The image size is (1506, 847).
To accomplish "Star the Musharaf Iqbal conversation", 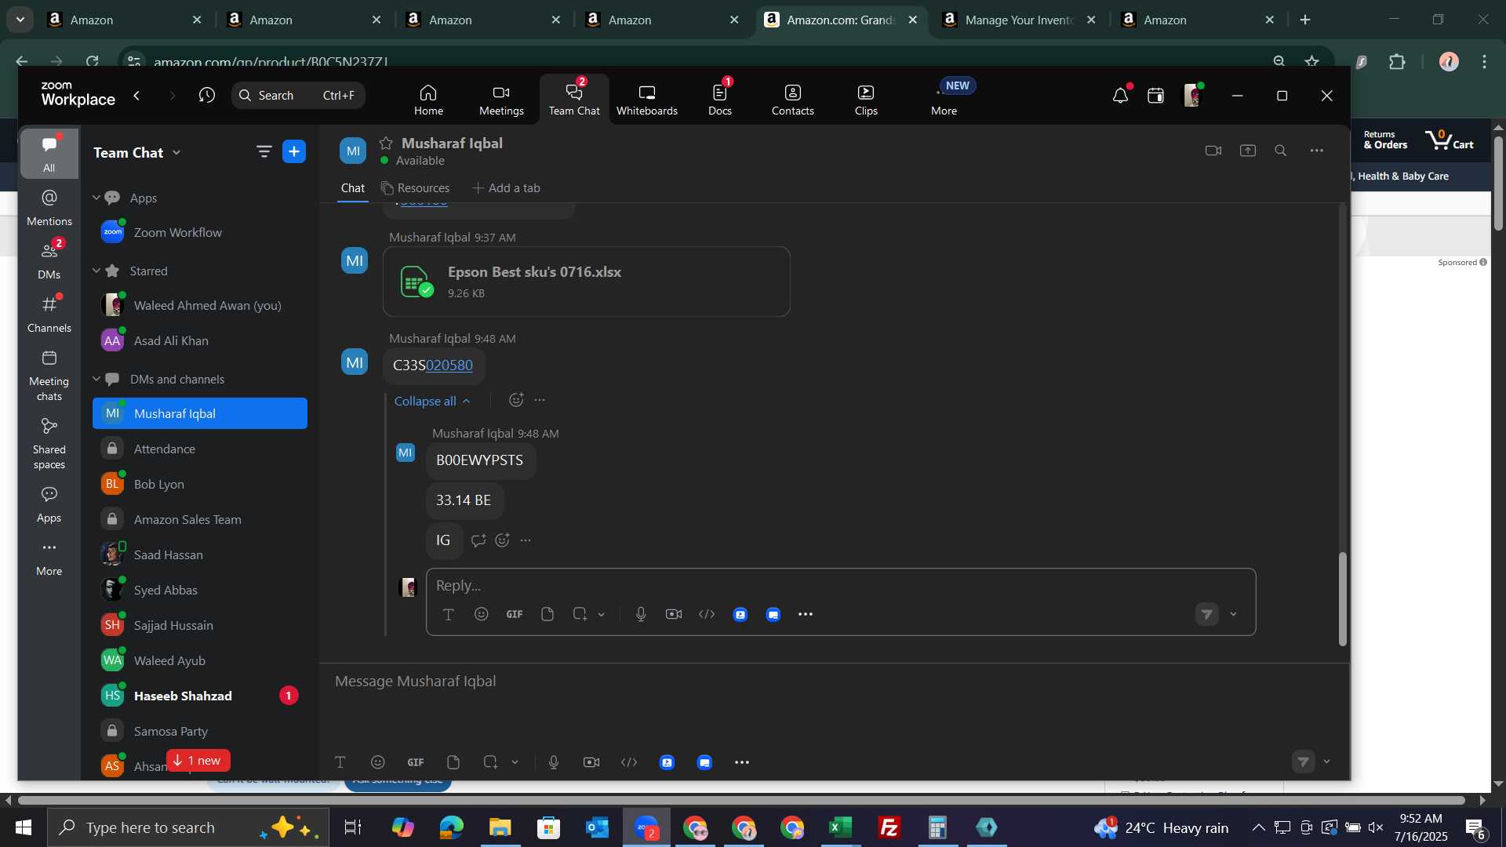I will click(x=386, y=143).
